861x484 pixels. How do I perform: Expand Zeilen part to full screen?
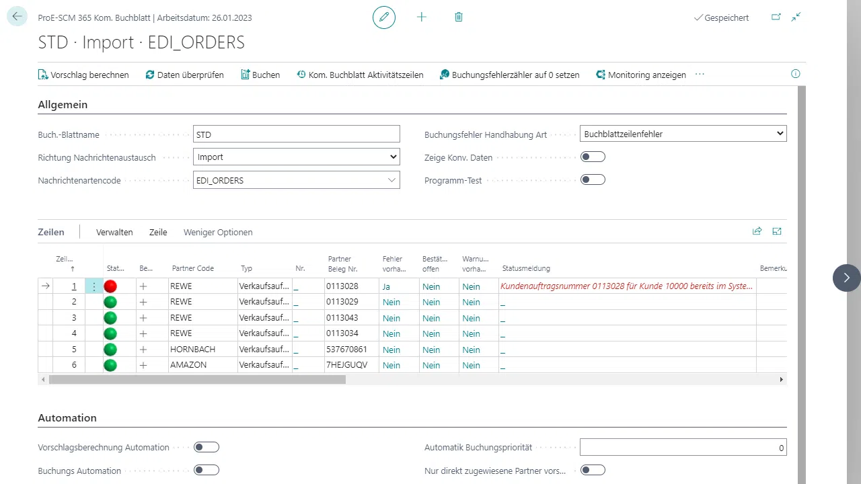point(777,231)
